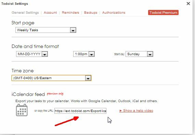195x135 pixels.
Task: Open the Show a help video link
Action: (x=136, y=111)
